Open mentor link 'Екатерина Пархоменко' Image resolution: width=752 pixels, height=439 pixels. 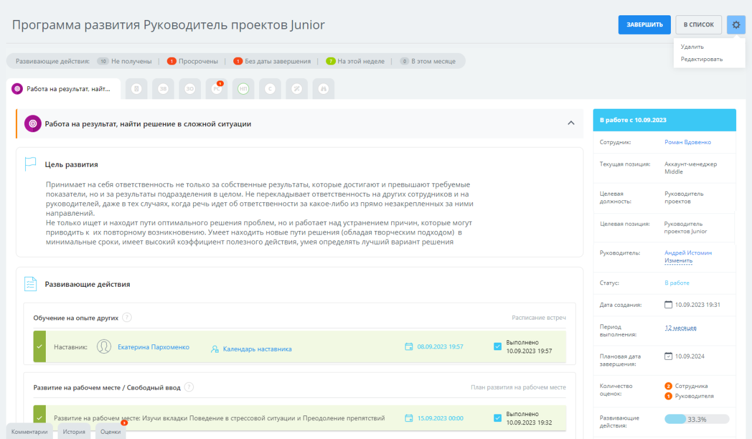[x=153, y=347]
